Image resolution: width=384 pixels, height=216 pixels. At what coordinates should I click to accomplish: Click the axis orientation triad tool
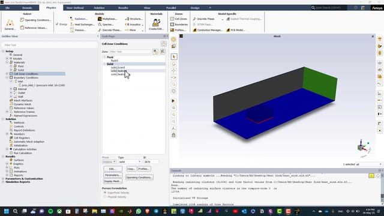coord(173,128)
